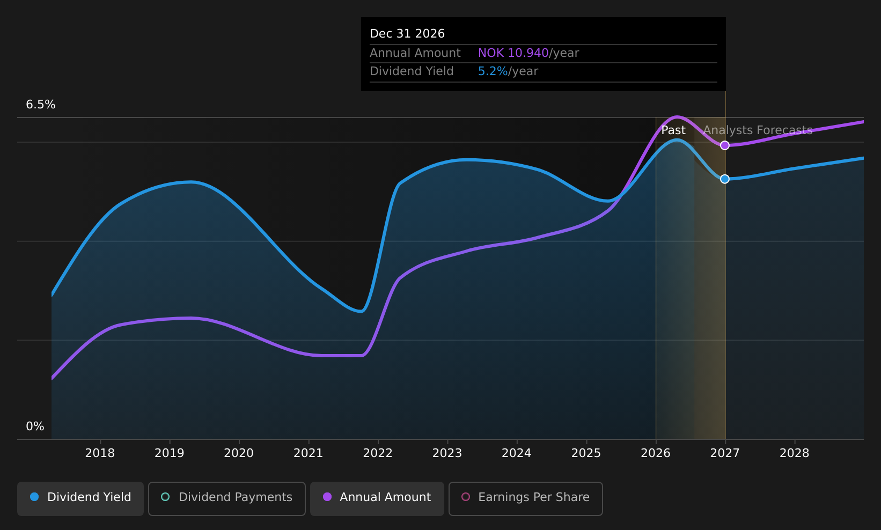Click the 2024 x-axis label
The height and width of the screenshot is (530, 881).
tap(517, 453)
